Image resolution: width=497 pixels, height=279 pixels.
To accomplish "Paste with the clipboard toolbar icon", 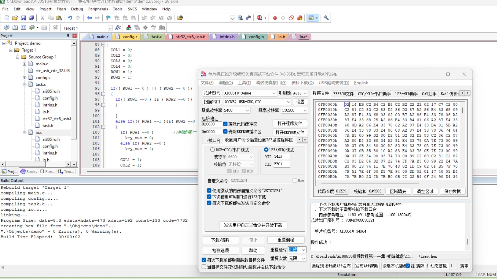I will 59,18.
